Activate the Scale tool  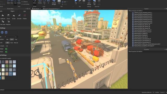pyautogui.click(x=15, y=2)
